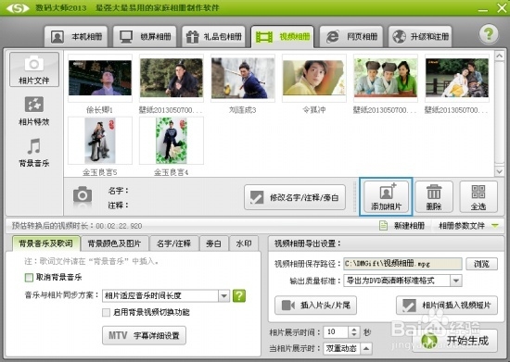Click the 视频相册保存路径 input field
This screenshot has width=510, height=362.
click(x=402, y=264)
